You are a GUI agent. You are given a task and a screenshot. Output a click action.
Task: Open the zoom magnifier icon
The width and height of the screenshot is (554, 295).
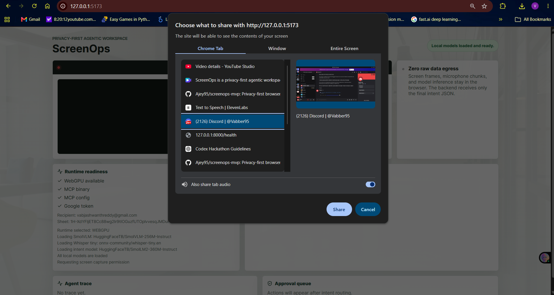pos(473,6)
